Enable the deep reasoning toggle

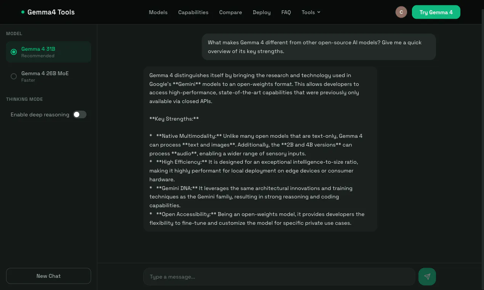click(80, 114)
